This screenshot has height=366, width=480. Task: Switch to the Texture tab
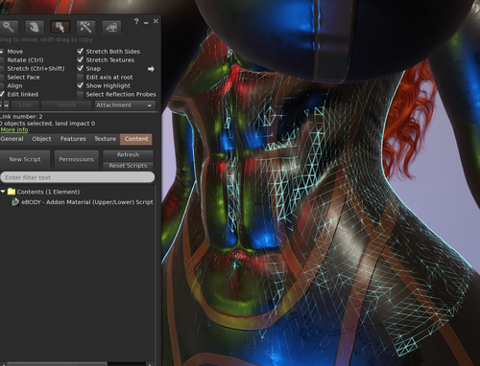tap(105, 139)
